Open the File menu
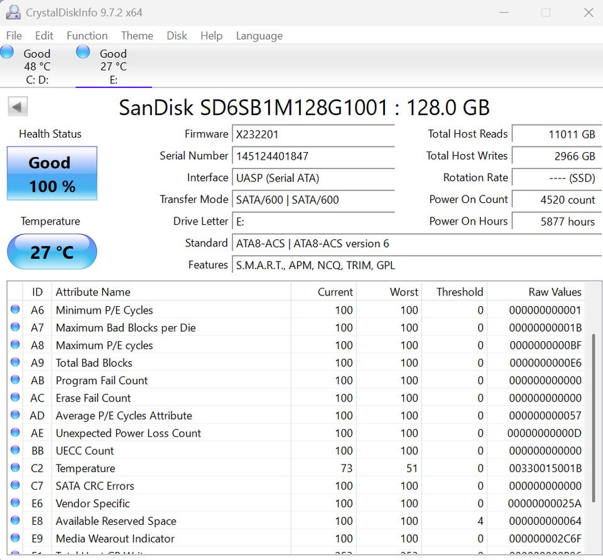The image size is (603, 560). coord(14,36)
